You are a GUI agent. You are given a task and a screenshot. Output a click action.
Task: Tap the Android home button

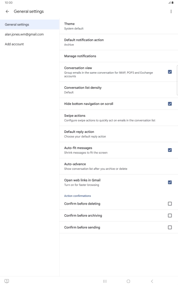click(128, 281)
